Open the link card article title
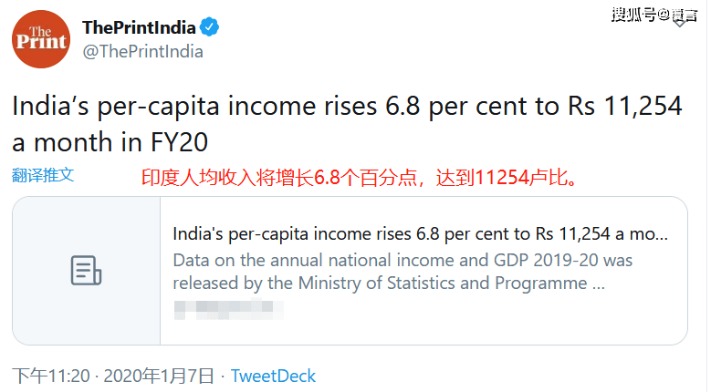711x392 pixels. [x=420, y=233]
